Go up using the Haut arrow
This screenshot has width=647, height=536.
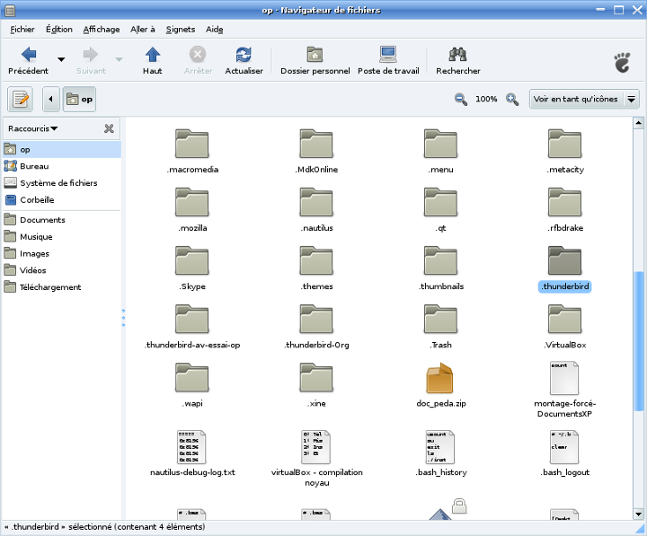click(x=152, y=60)
